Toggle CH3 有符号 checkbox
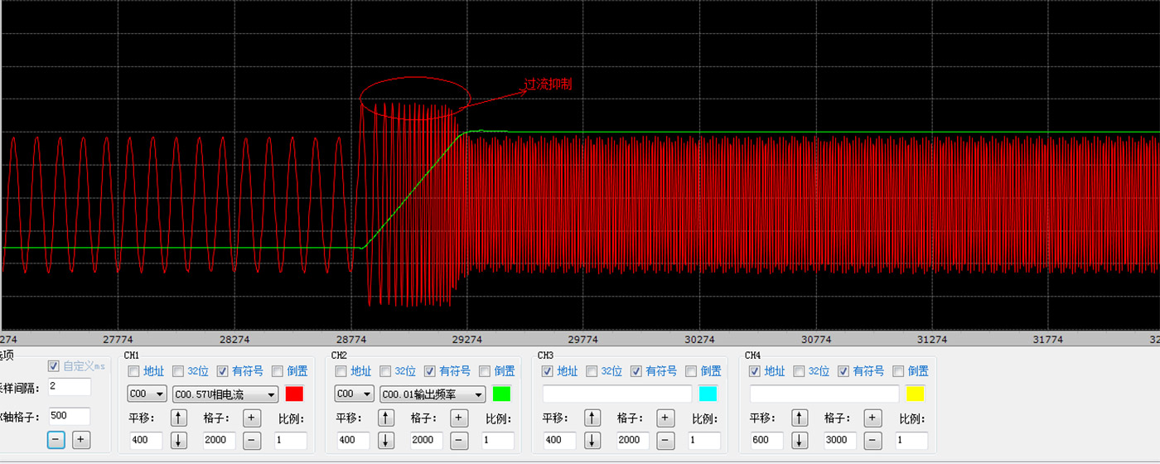 click(x=636, y=371)
